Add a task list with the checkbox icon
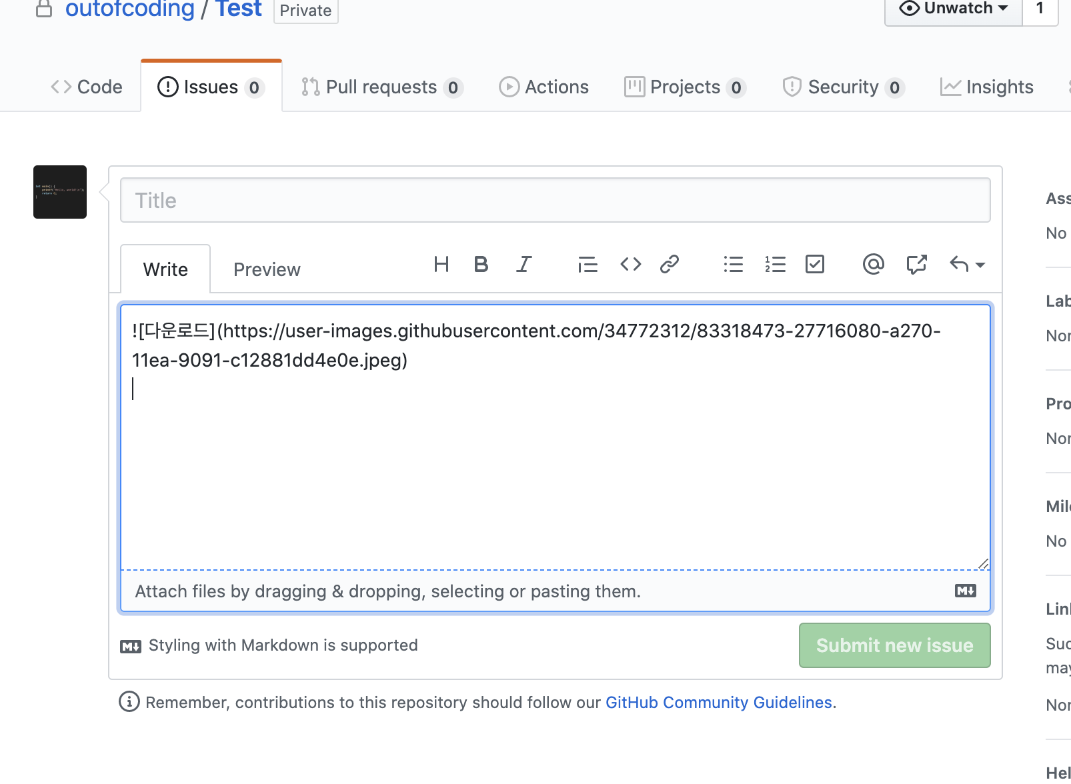This screenshot has width=1071, height=784. point(815,265)
